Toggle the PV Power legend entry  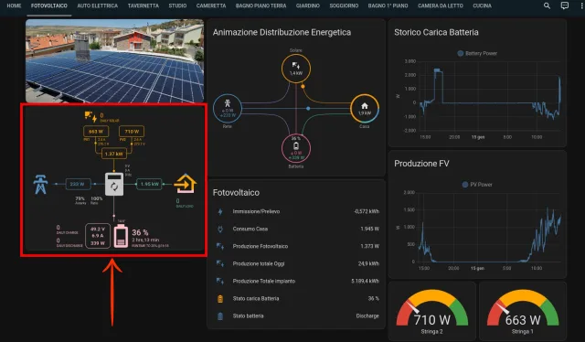(477, 185)
